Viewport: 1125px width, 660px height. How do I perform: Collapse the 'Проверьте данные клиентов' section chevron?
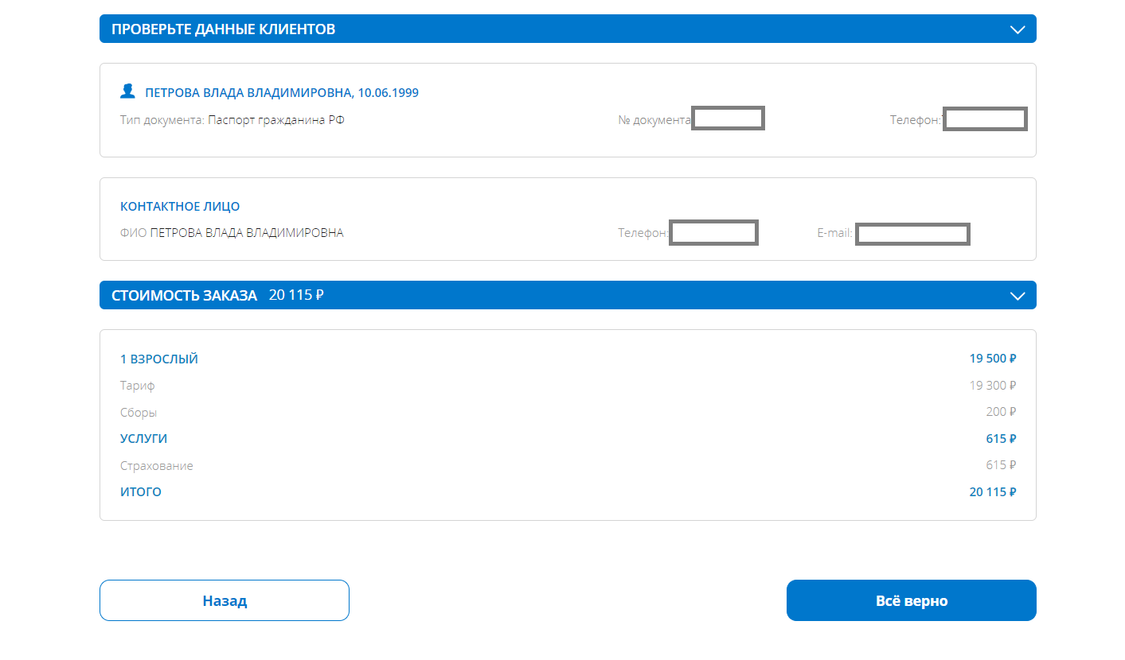click(x=1017, y=29)
